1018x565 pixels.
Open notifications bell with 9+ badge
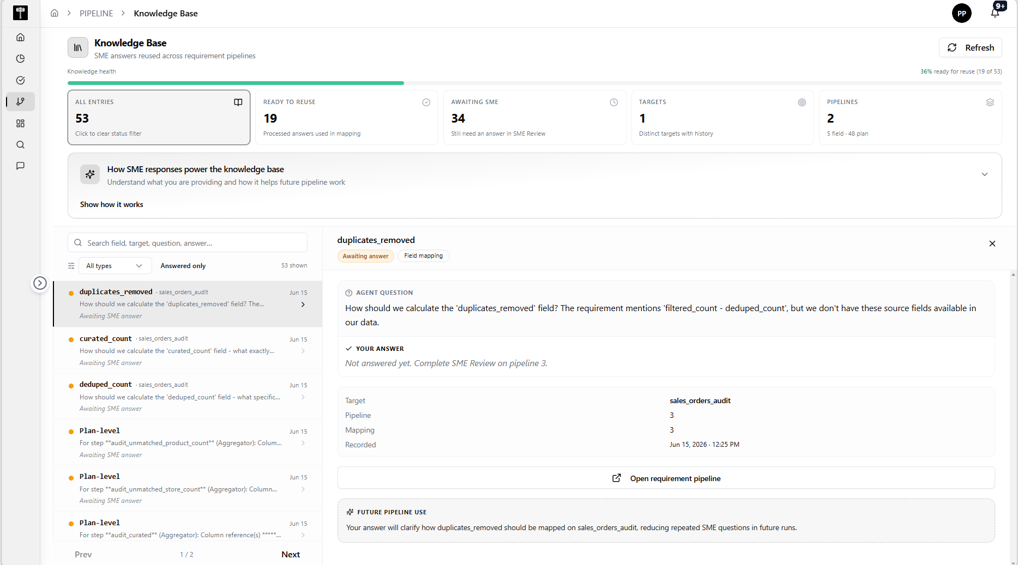[995, 13]
